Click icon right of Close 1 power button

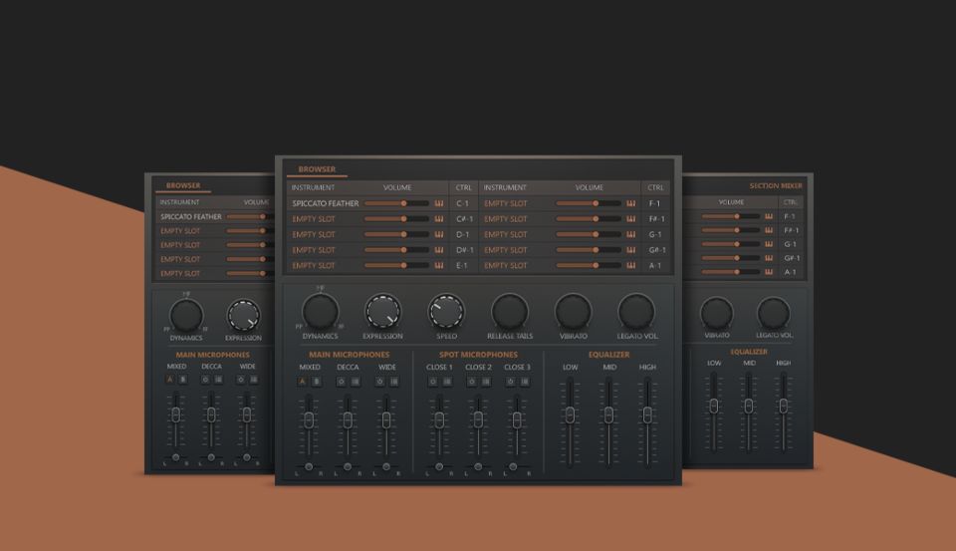(447, 382)
